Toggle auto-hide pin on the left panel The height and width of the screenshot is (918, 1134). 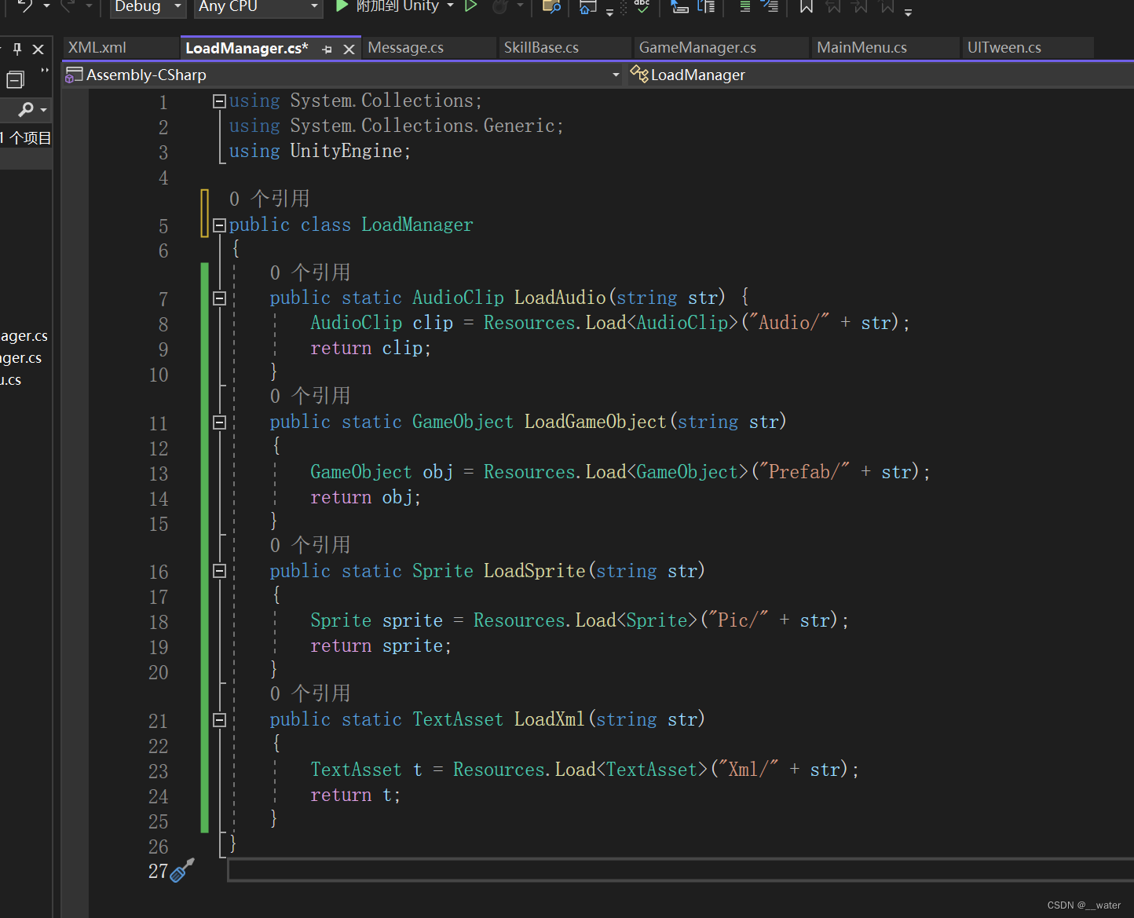tap(16, 48)
